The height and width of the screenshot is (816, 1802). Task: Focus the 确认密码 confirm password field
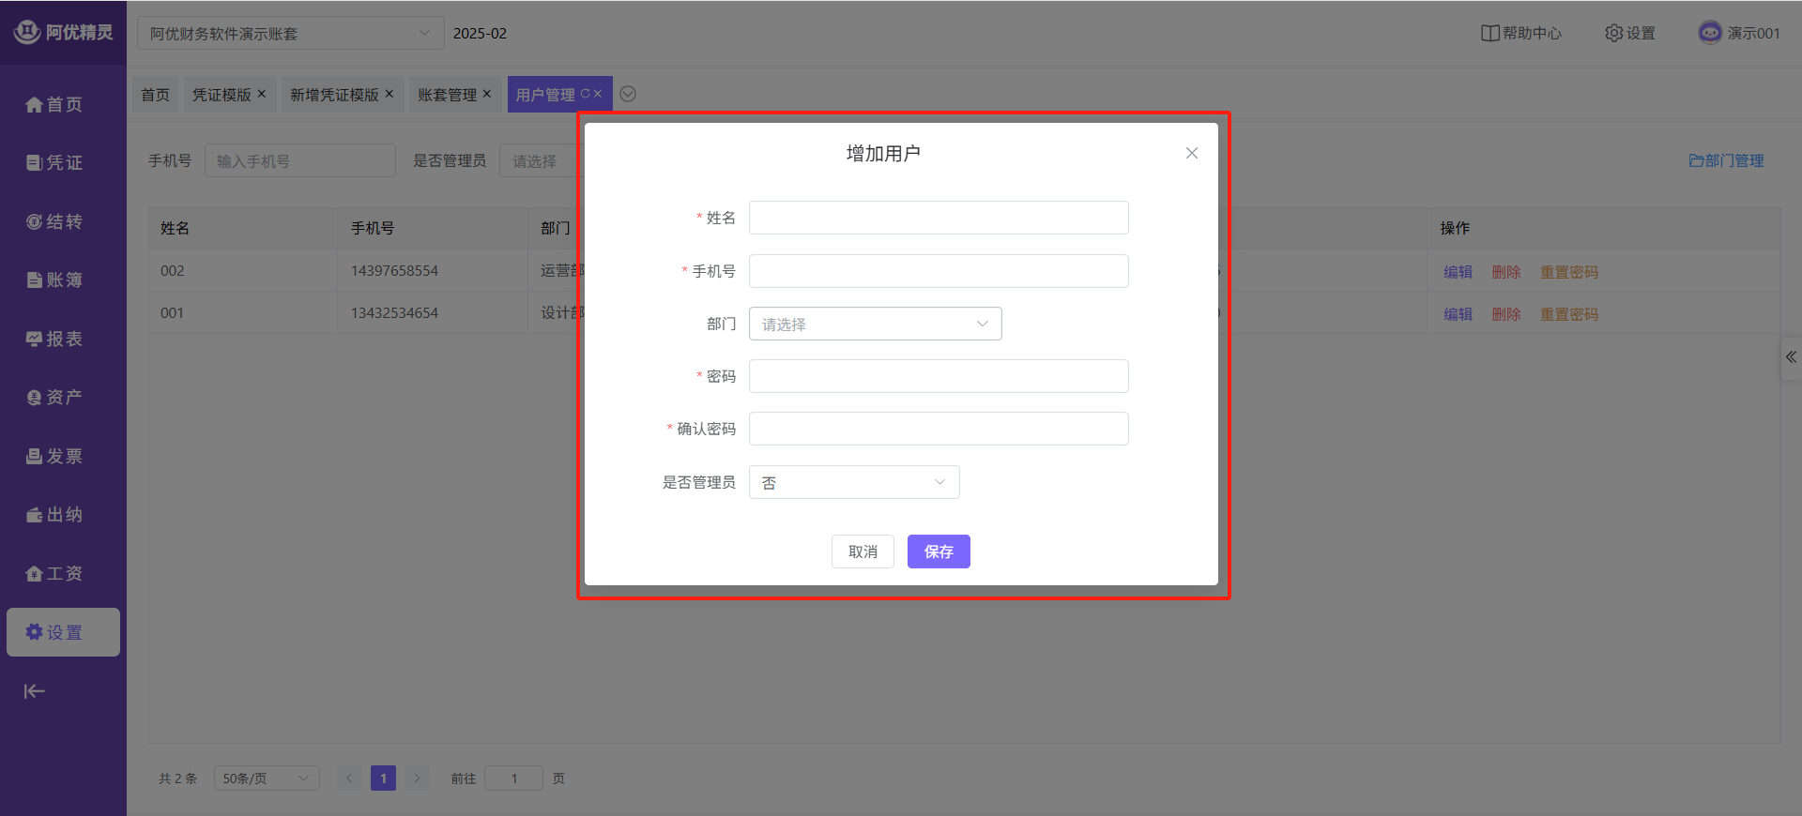point(938,429)
